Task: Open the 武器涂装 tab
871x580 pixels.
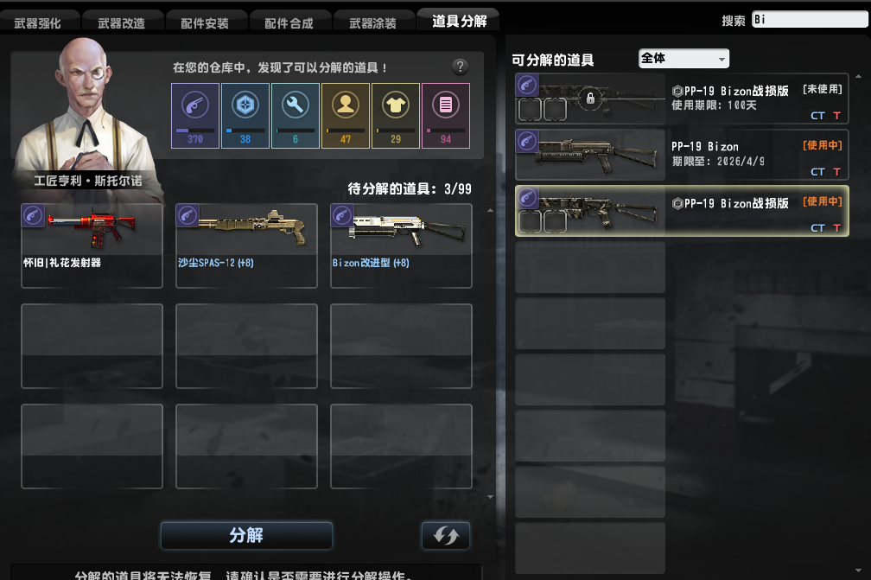Action: point(372,22)
